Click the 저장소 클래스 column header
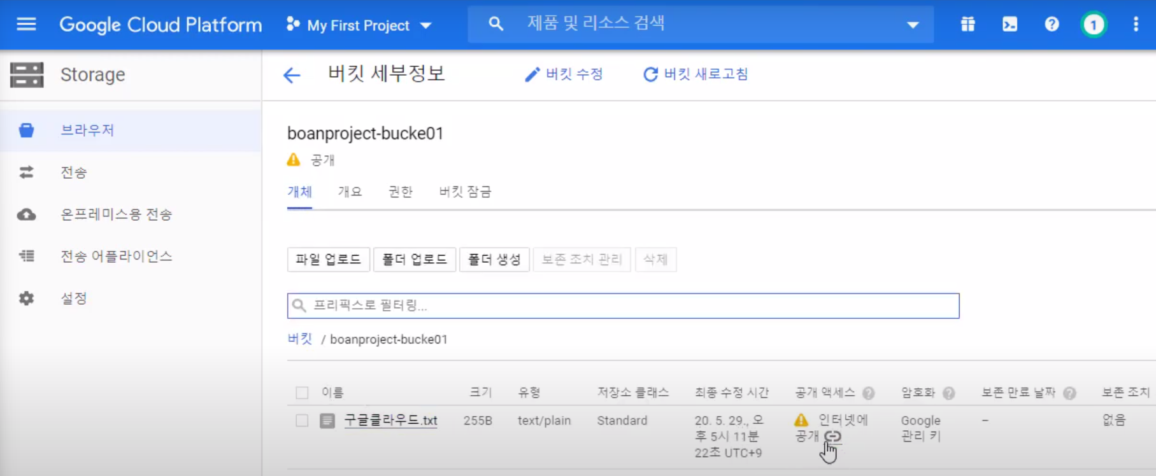This screenshot has width=1156, height=476. [633, 393]
